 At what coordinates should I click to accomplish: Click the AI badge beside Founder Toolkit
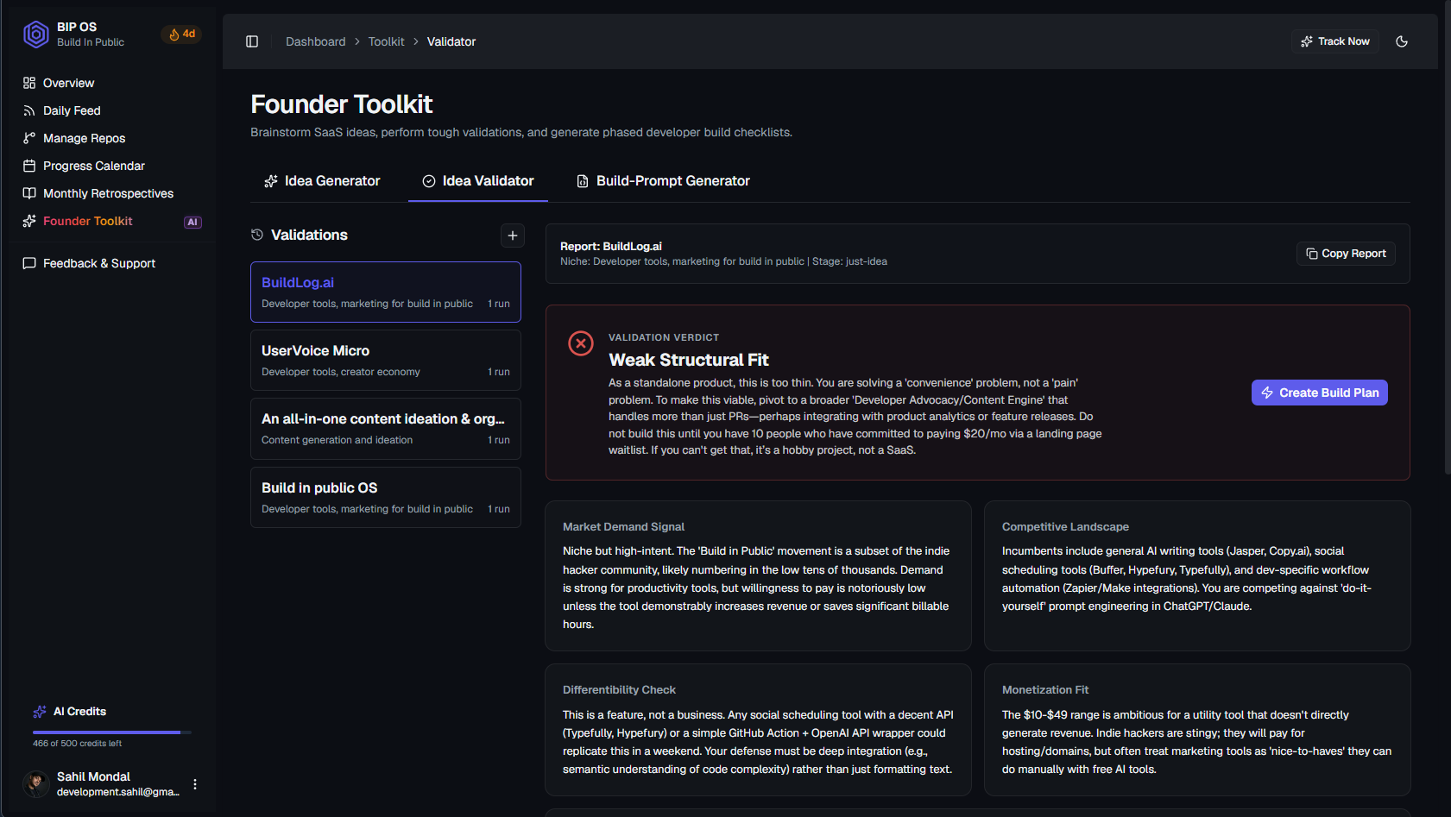pyautogui.click(x=192, y=223)
